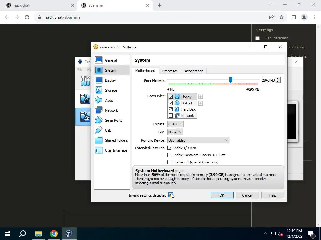Click the Base Memory slider handle
Image resolution: width=321 pixels, height=240 pixels.
230,80
